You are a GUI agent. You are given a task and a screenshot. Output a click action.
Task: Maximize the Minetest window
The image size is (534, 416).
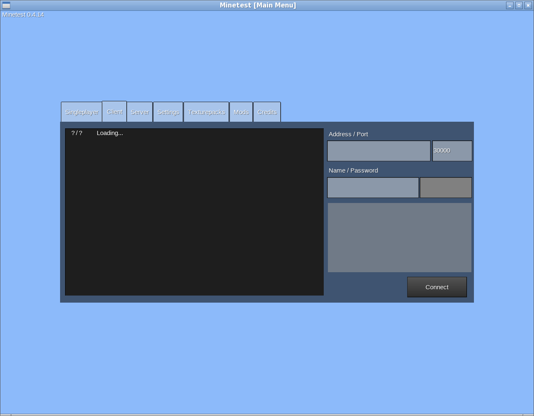pos(519,5)
